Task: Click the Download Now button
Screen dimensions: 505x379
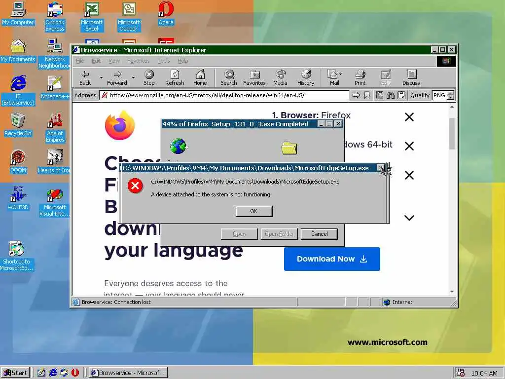Action: (332, 259)
